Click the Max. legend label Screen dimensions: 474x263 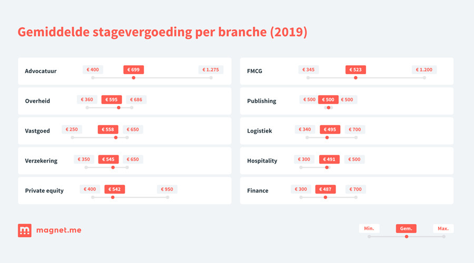pos(443,228)
